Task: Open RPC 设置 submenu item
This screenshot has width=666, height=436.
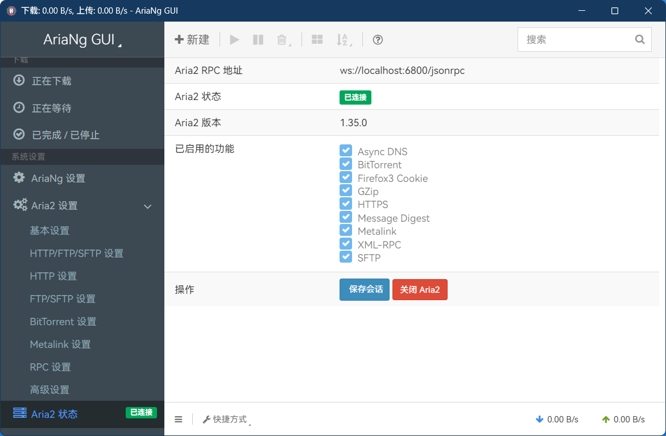Action: tap(50, 367)
